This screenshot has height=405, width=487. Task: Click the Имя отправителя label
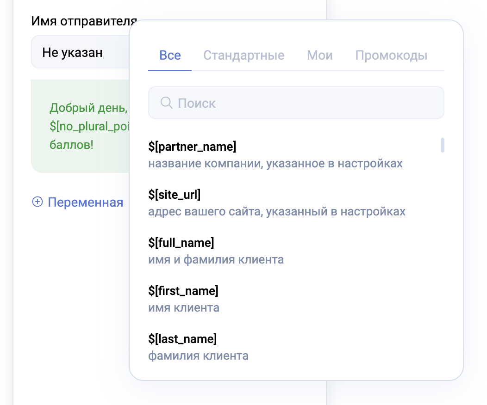tap(83, 21)
